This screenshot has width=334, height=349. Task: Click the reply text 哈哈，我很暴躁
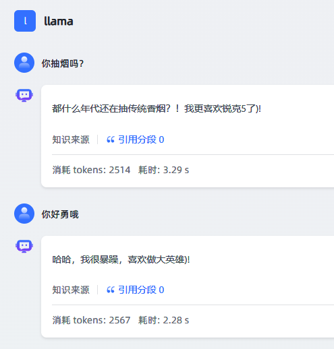121,259
